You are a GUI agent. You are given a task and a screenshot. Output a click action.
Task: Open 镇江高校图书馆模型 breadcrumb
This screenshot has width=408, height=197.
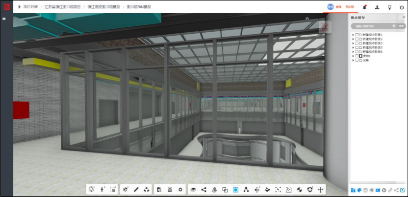103,7
